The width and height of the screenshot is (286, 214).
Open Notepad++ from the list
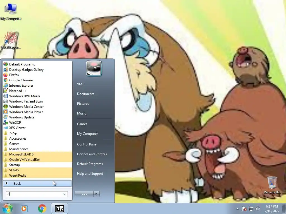tap(37, 91)
